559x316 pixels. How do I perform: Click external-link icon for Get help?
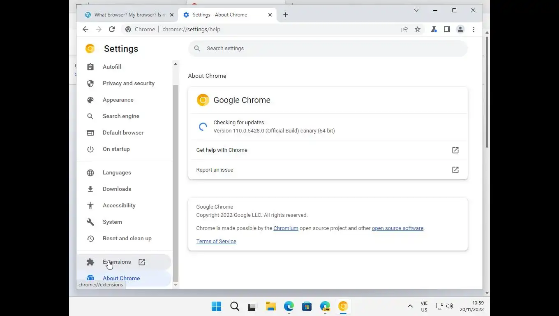click(455, 150)
